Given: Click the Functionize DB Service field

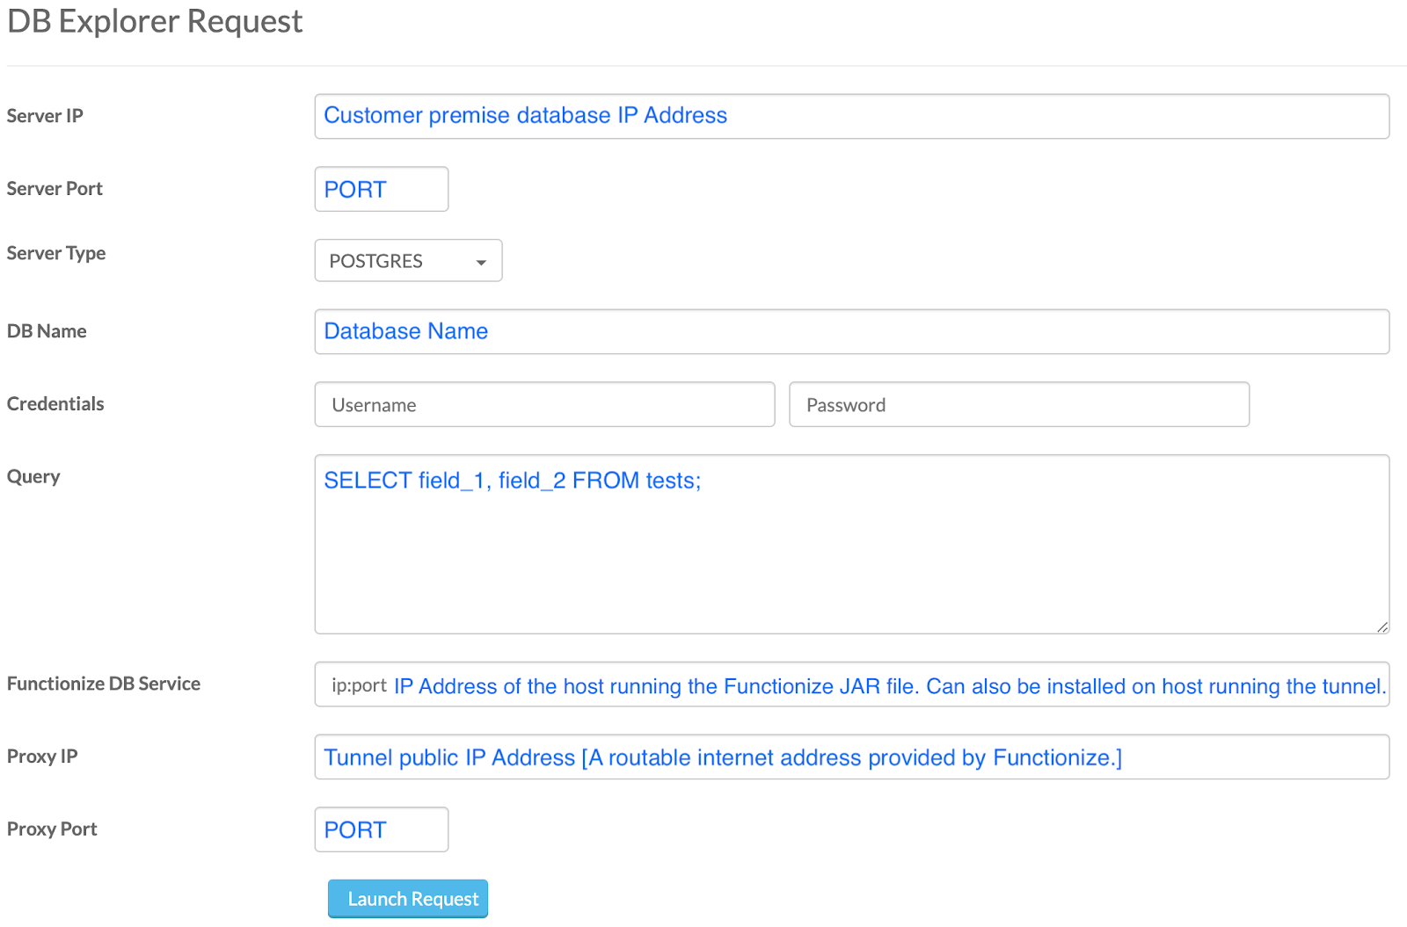Looking at the screenshot, I should (x=851, y=684).
